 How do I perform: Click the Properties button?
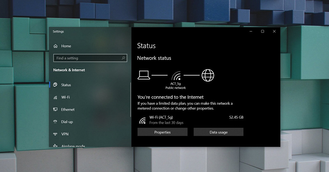click(162, 132)
